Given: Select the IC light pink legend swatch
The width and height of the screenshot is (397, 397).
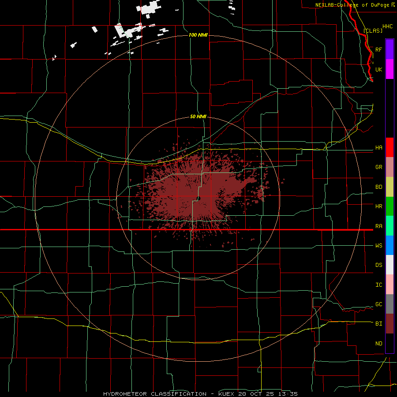Looking at the screenshot, I should tap(390, 285).
